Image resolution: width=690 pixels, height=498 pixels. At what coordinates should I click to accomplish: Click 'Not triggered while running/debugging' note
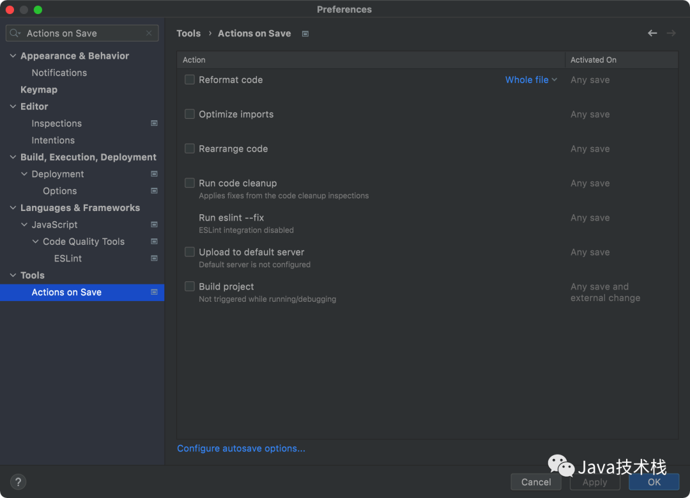point(267,299)
